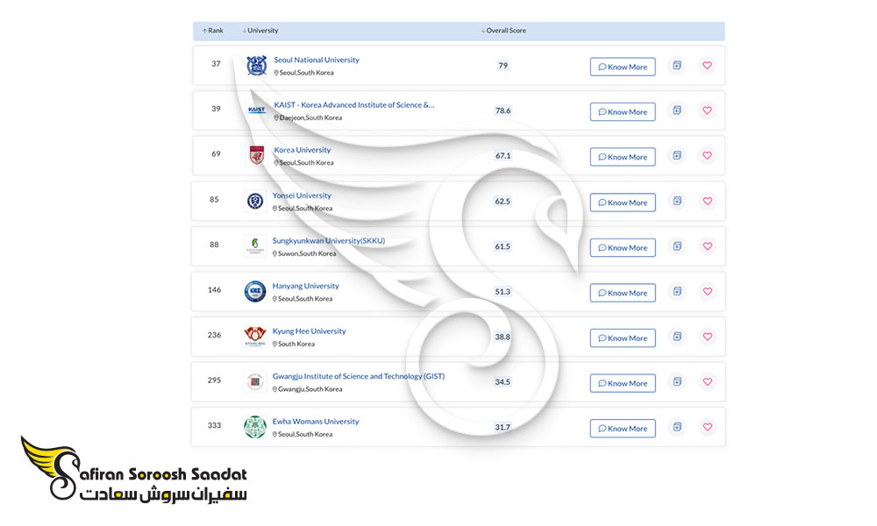877x526 pixels.
Task: Click the KAIST logo
Action: tap(257, 110)
